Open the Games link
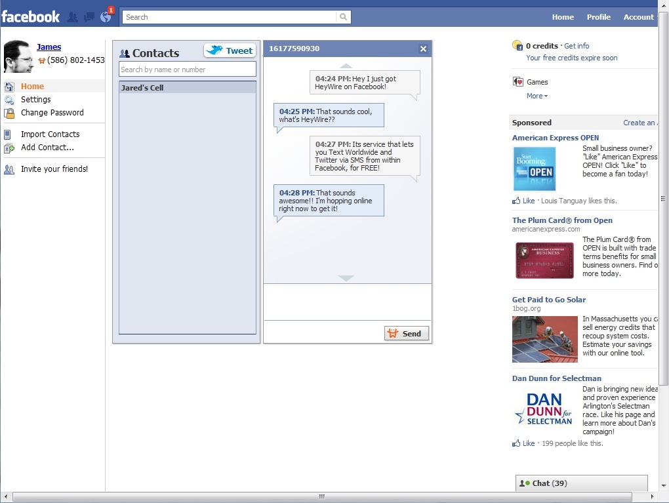The width and height of the screenshot is (669, 503). [537, 82]
